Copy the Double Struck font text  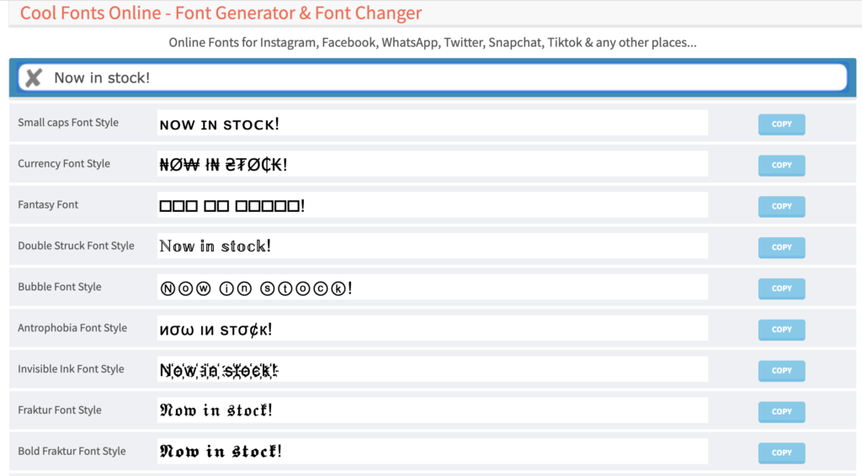[781, 247]
